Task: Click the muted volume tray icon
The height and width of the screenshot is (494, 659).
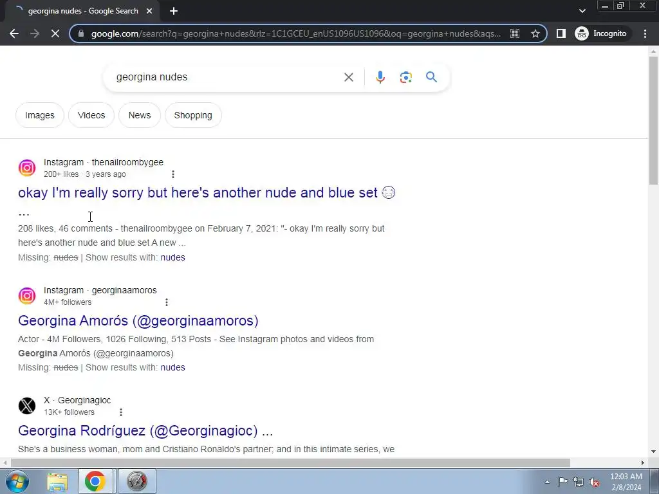Action: point(594,482)
